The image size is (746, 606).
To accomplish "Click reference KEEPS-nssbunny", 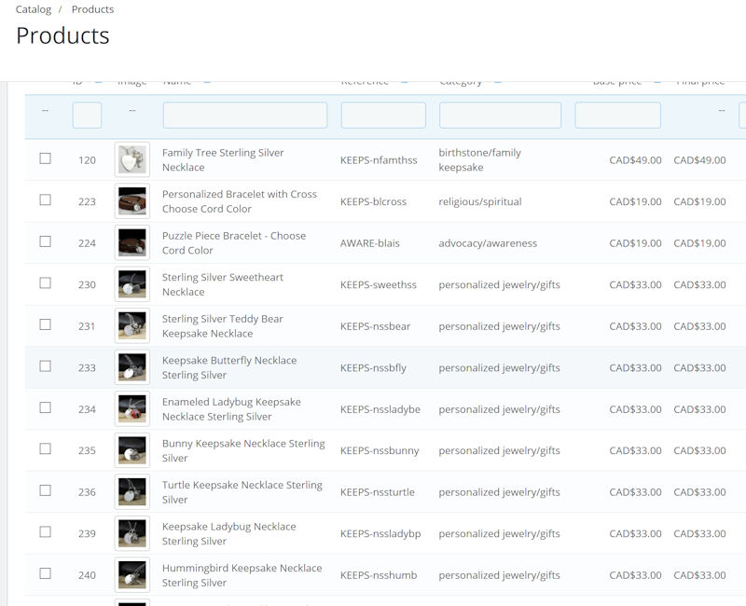I will pos(380,450).
